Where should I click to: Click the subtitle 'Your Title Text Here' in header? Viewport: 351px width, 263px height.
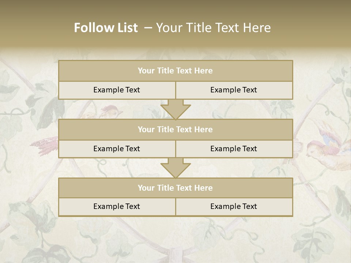tap(214, 28)
